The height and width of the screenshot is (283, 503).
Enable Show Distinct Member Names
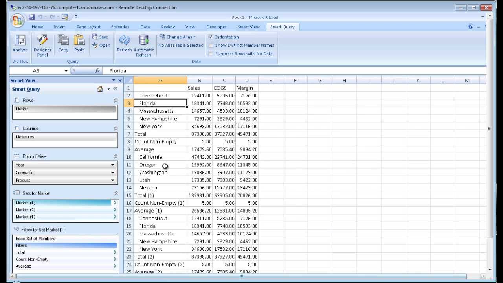point(211,45)
